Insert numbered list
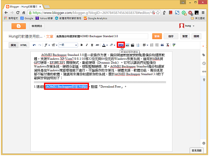The height and width of the screenshot is (156, 209). tap(152, 45)
